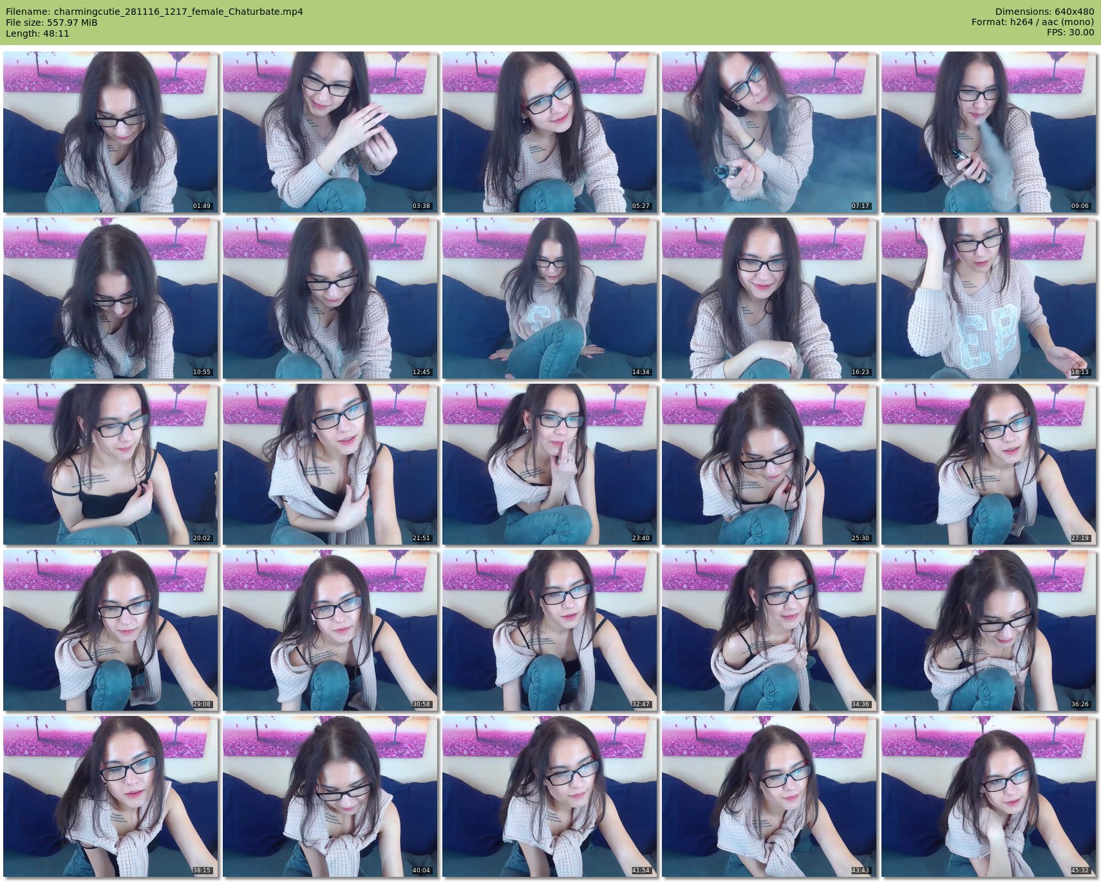The width and height of the screenshot is (1101, 882).
Task: Select the thumbnail timestamped 20:02
Action: (x=110, y=464)
